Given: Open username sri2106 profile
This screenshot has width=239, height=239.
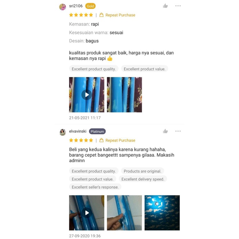Looking at the screenshot, I should 76,6.
